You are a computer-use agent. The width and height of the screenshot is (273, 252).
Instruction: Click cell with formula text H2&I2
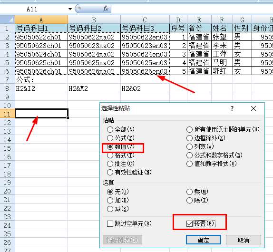click(41, 88)
